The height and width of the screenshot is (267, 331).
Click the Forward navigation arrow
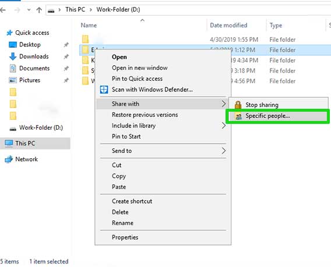click(x=17, y=10)
